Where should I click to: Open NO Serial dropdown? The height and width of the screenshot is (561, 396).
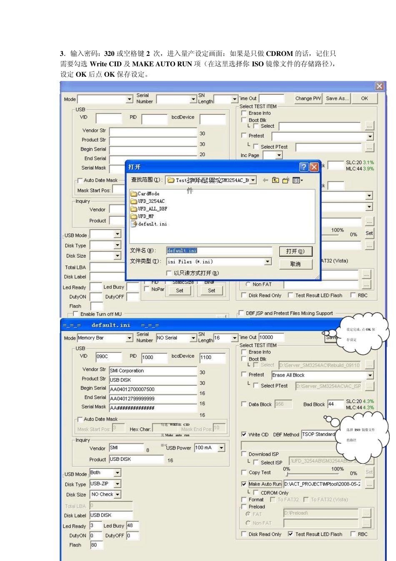(x=193, y=338)
